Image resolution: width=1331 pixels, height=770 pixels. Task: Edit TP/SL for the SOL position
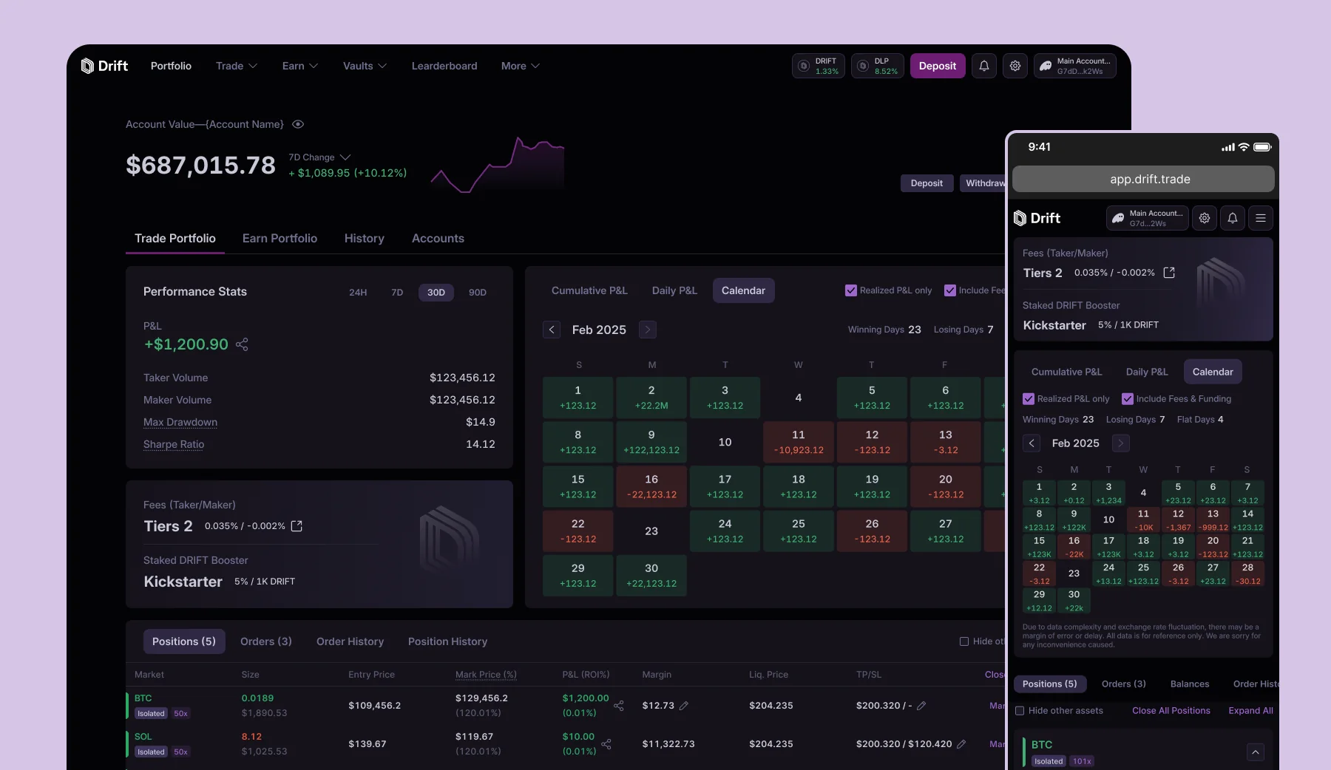(x=961, y=744)
